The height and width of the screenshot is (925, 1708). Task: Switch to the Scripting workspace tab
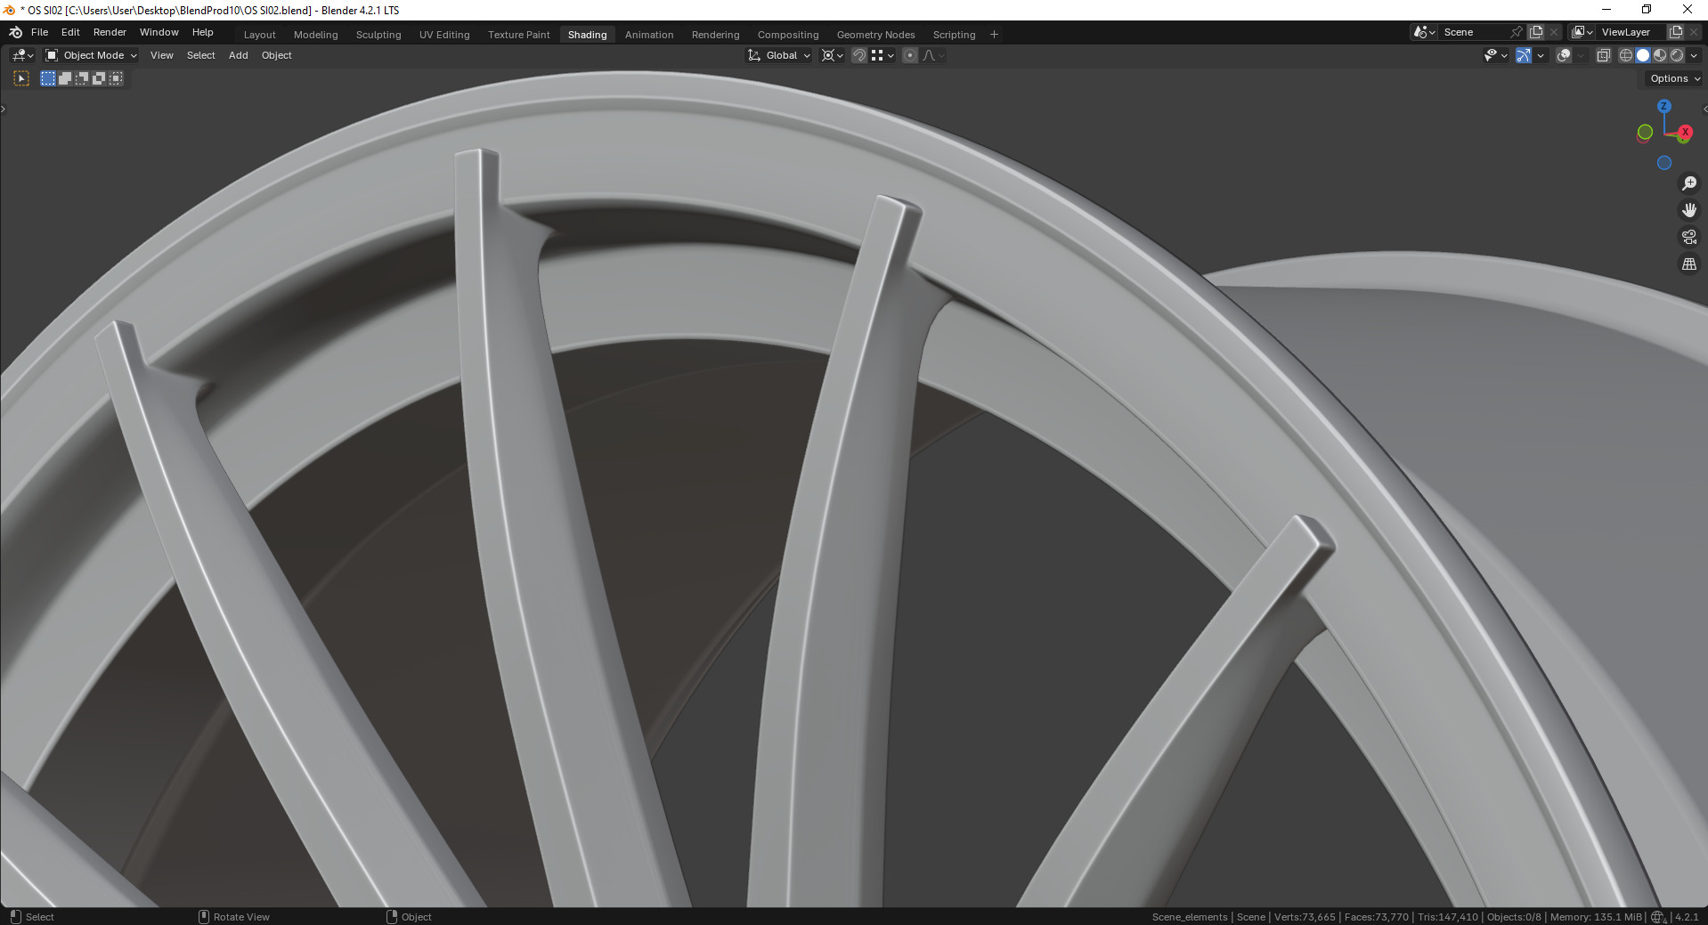tap(954, 35)
